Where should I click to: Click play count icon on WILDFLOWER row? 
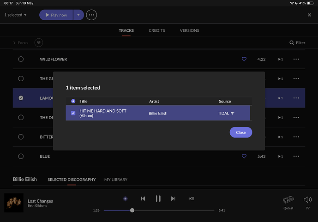tap(281, 59)
